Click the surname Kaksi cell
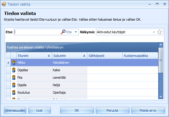The width and height of the screenshot is (169, 117). [x=69, y=70]
